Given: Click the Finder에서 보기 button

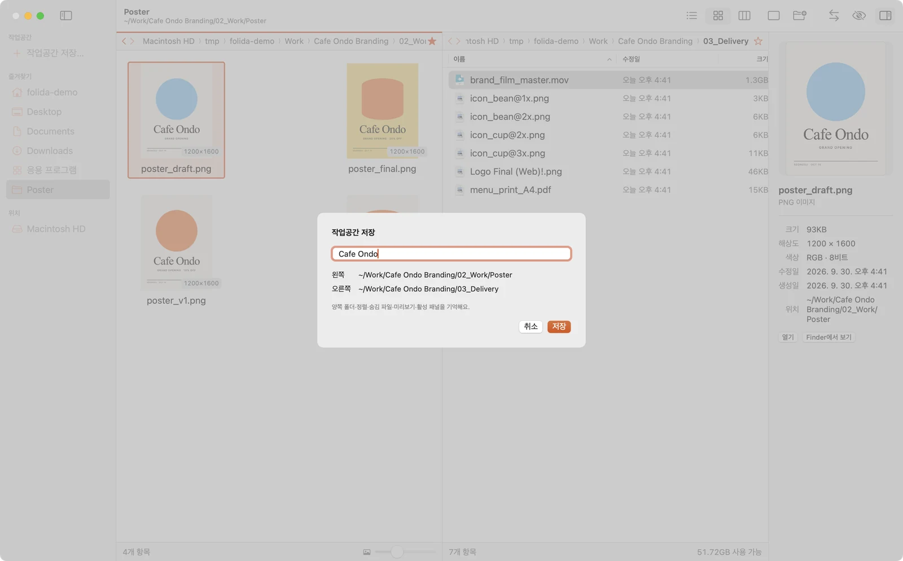Looking at the screenshot, I should (x=829, y=337).
